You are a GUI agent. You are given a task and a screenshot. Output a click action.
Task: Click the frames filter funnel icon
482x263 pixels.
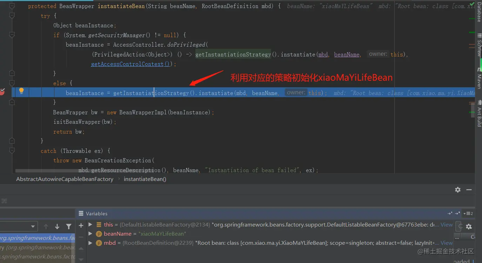pos(69,227)
